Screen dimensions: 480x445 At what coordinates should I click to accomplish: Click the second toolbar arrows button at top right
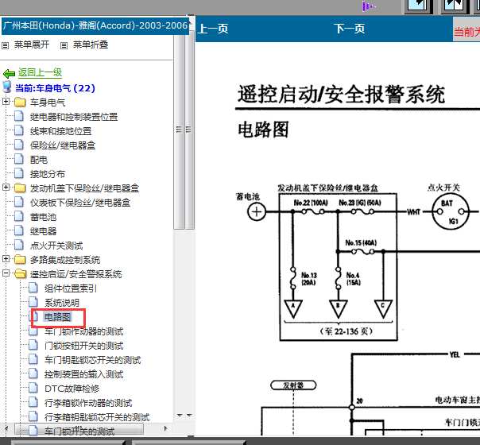point(455,6)
